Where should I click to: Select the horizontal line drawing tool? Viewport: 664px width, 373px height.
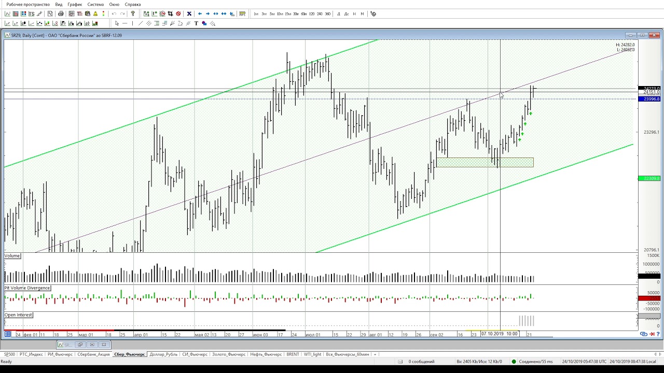coord(125,23)
